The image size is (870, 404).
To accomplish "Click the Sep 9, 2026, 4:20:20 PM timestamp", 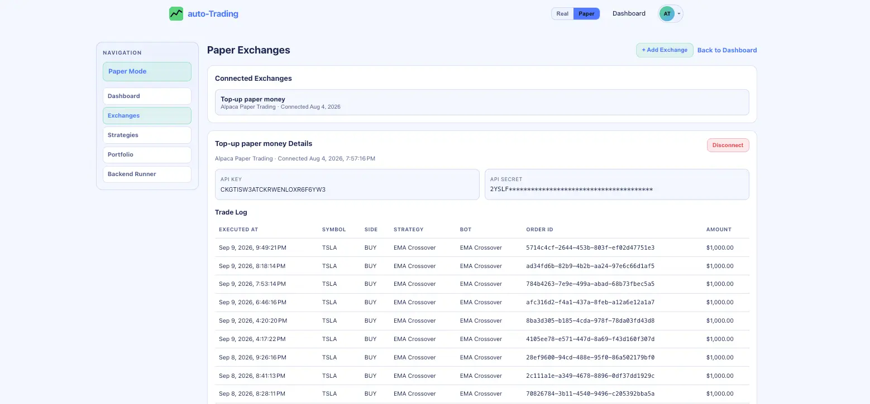I will point(253,321).
